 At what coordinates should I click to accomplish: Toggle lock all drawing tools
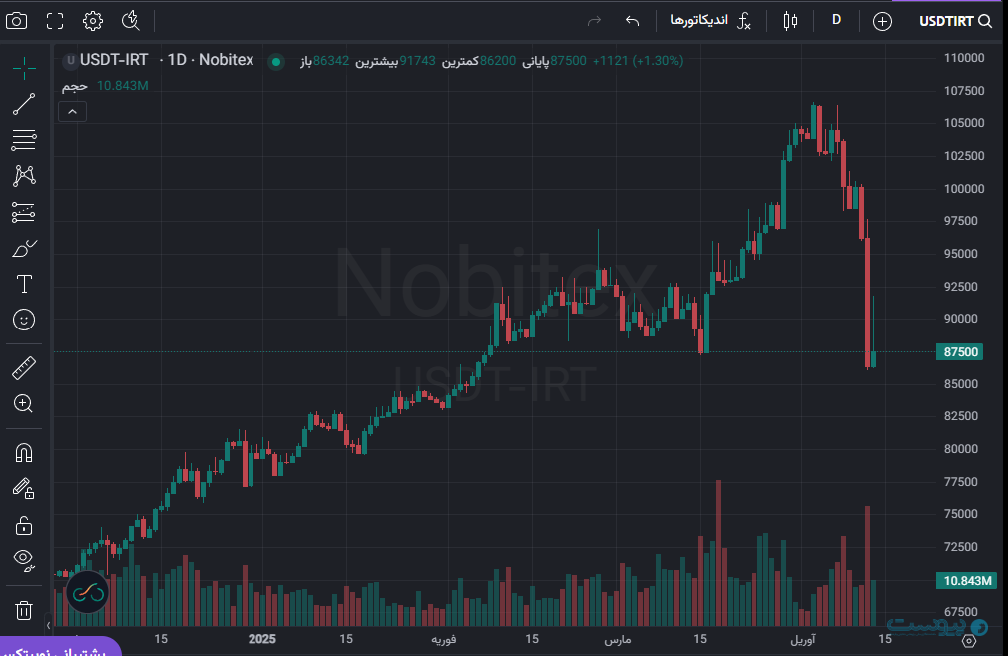coord(24,524)
